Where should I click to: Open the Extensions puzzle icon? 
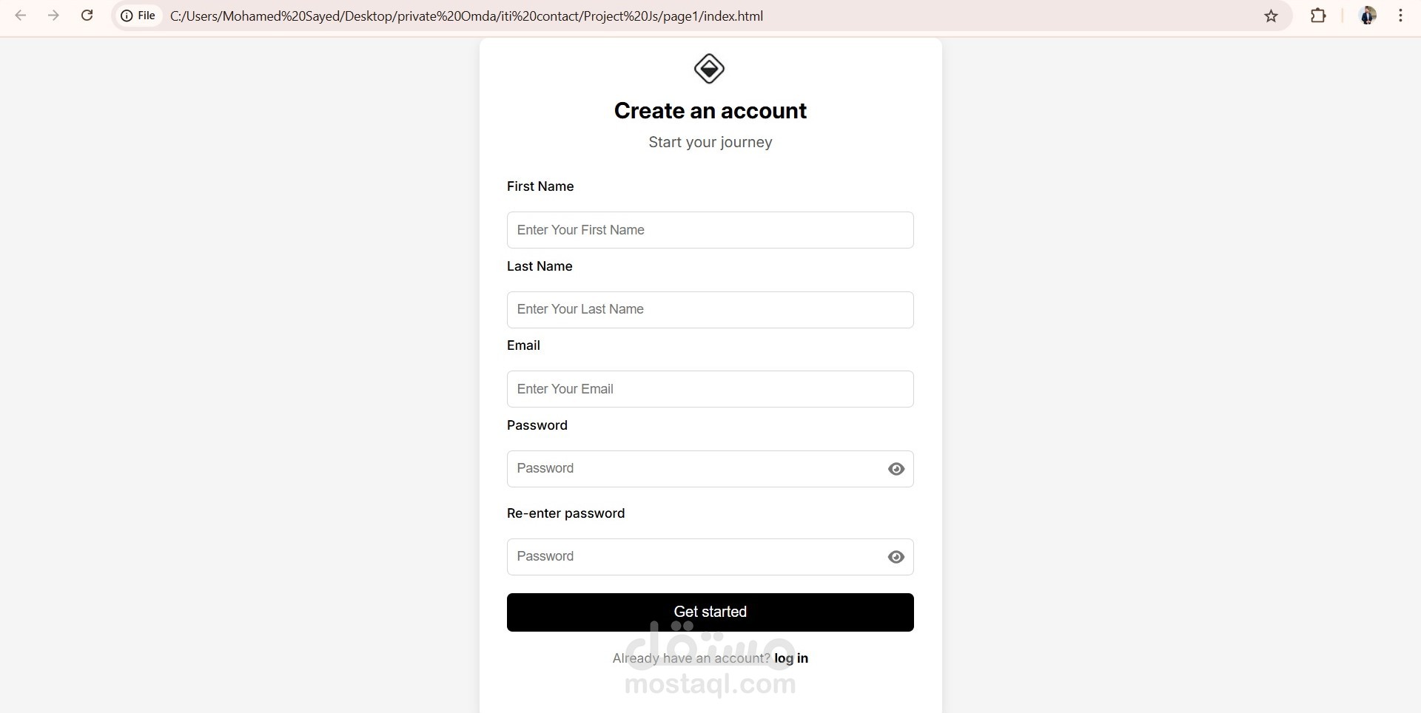coord(1318,16)
